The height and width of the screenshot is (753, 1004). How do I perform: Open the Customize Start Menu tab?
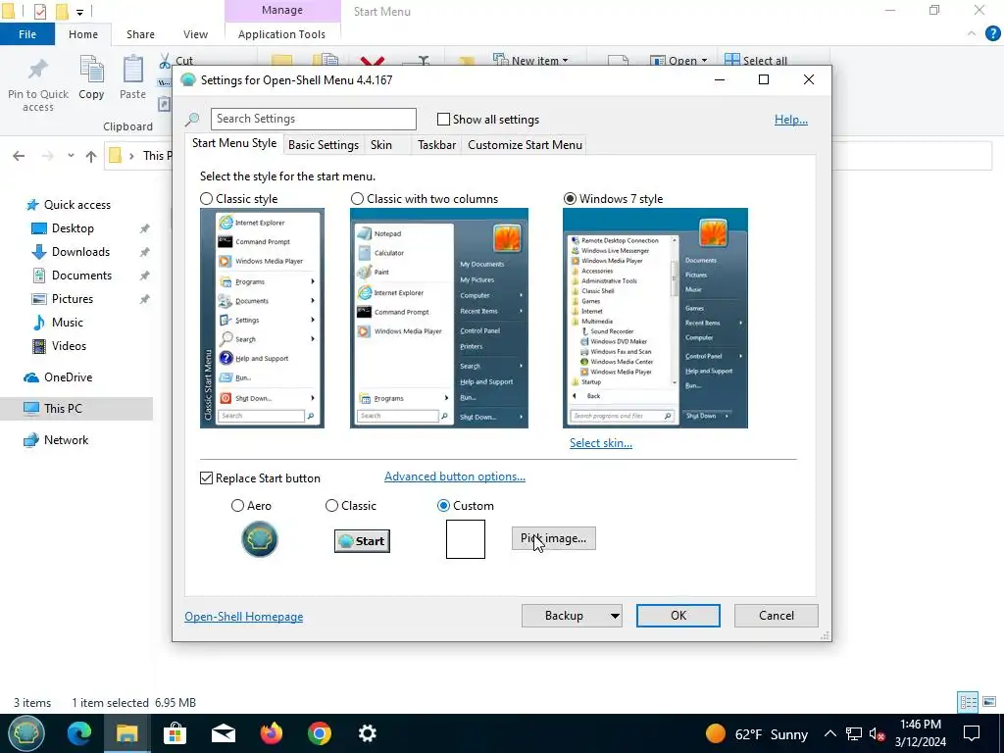click(526, 145)
